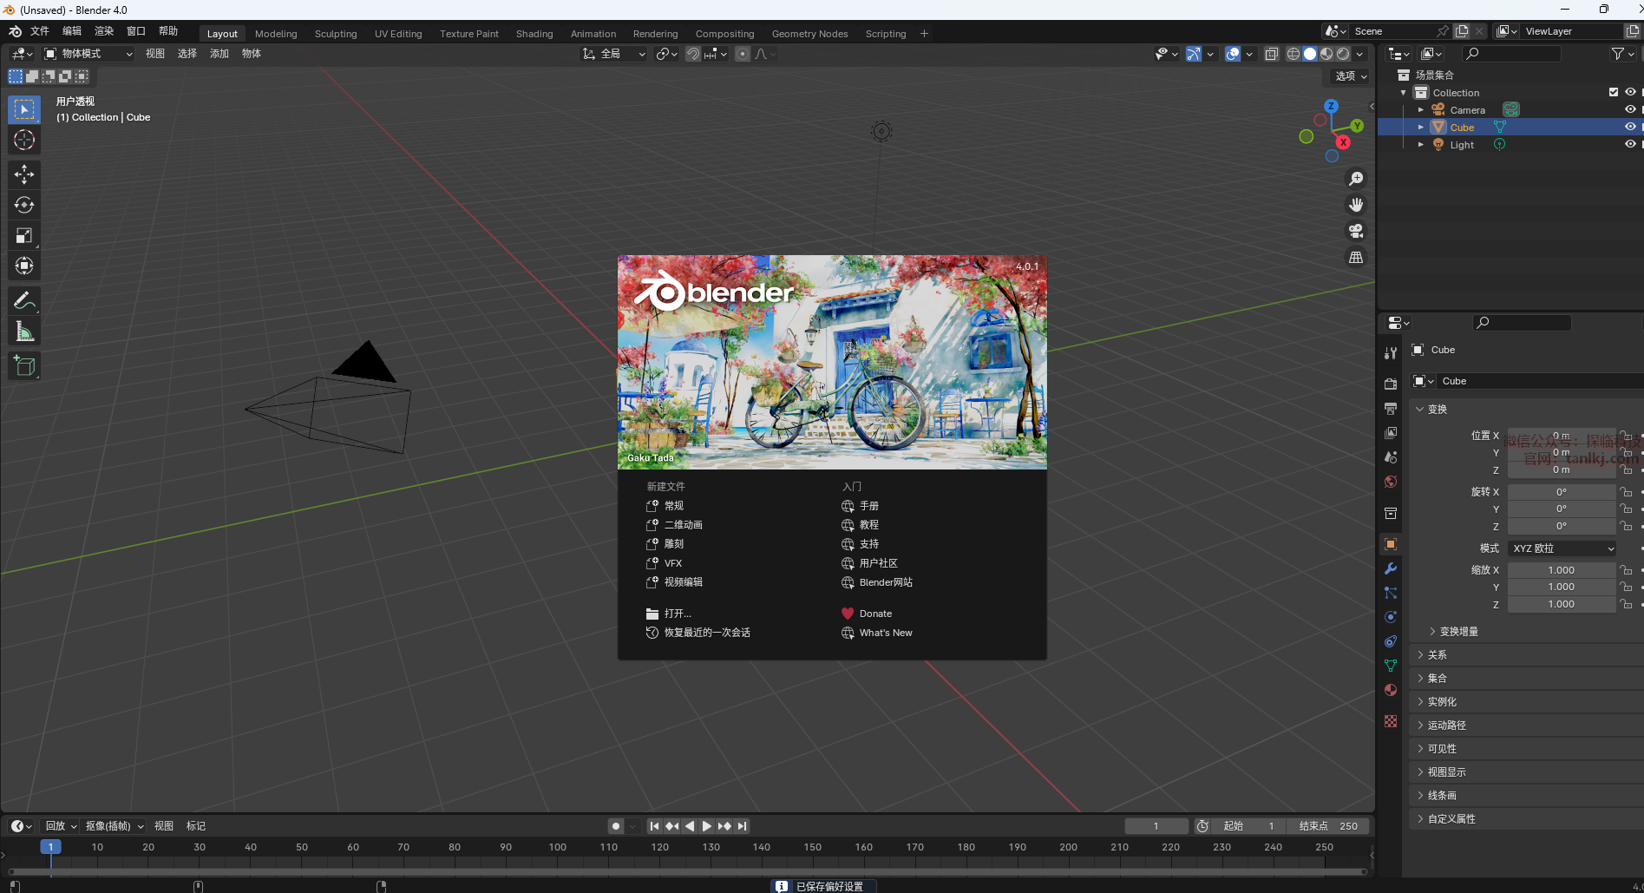Expand the Relations (关系) panel
The image size is (1644, 893).
tap(1437, 655)
